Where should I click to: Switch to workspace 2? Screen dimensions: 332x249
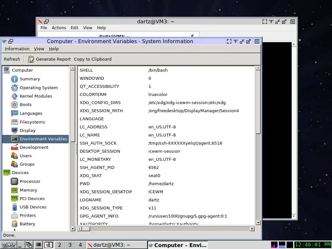point(60,245)
